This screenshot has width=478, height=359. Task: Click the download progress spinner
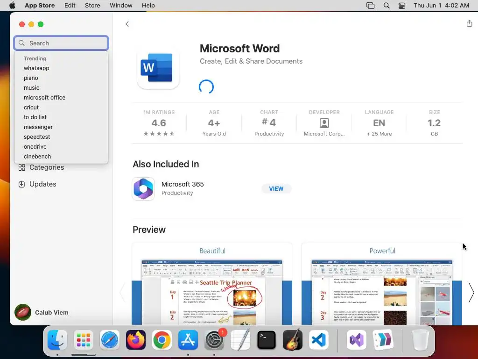click(x=206, y=87)
